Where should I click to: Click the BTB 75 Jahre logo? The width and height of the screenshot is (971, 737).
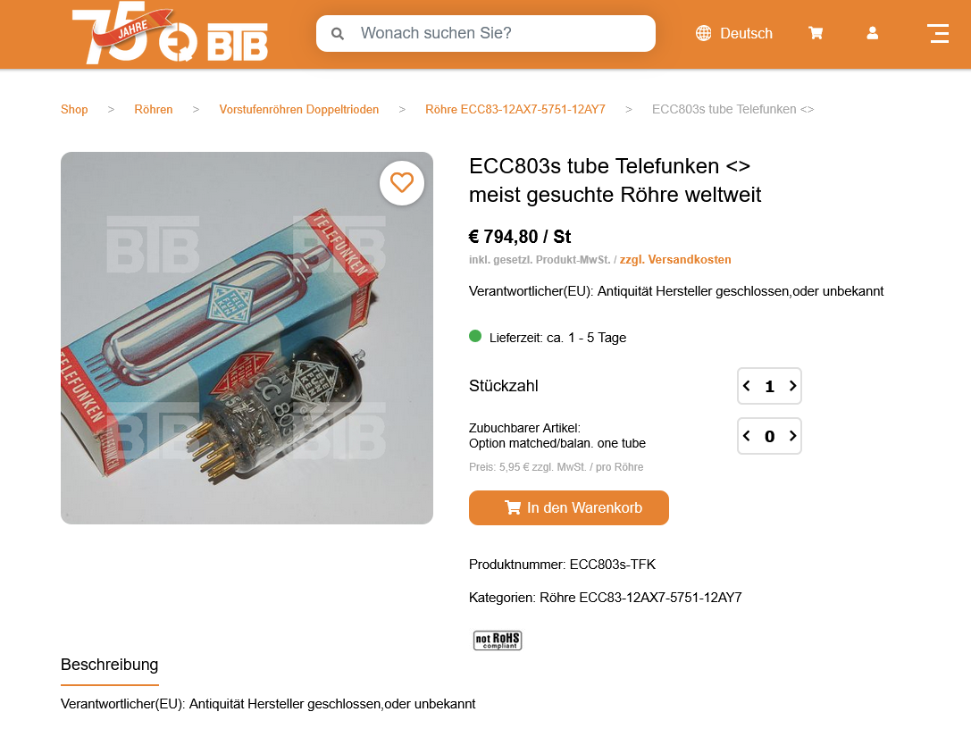tap(171, 33)
